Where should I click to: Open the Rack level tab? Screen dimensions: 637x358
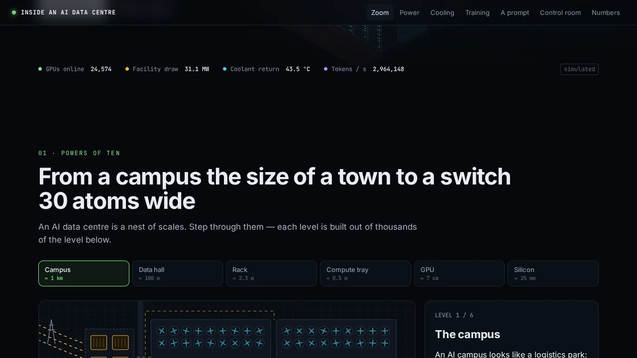pos(271,273)
